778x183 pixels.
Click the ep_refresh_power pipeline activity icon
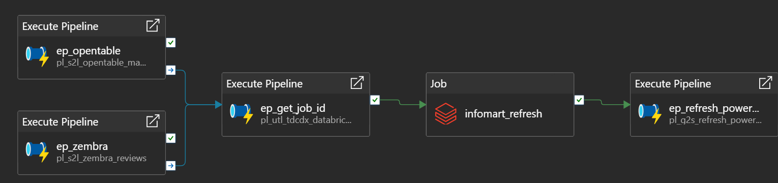(650, 114)
